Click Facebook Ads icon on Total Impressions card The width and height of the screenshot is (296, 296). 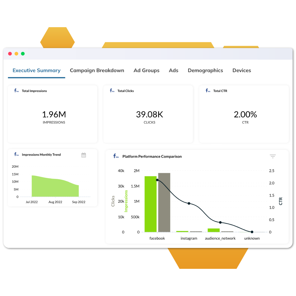[16, 91]
